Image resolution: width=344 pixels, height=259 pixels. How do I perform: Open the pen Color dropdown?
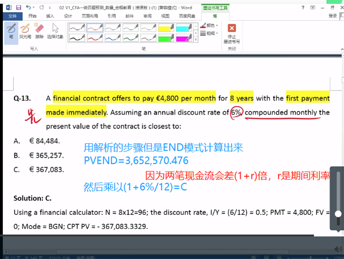(x=209, y=25)
